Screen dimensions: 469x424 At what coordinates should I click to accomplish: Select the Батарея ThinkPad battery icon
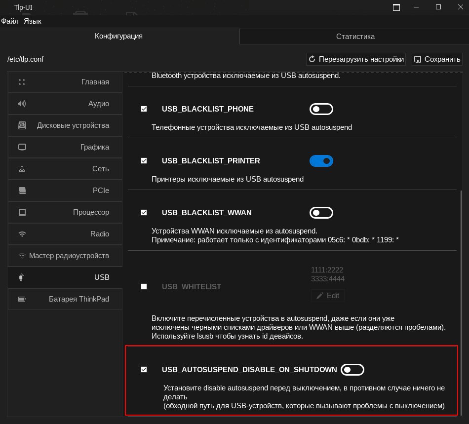22,299
